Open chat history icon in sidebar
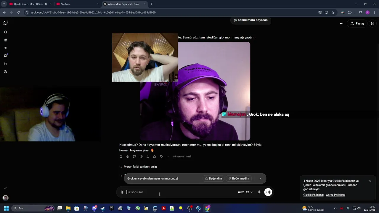Screen dimensions: 379x213 5,72
